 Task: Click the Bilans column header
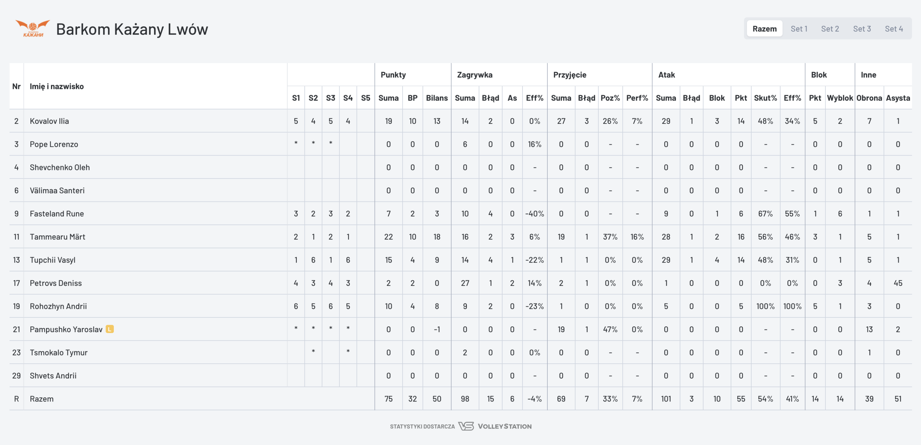(x=437, y=98)
